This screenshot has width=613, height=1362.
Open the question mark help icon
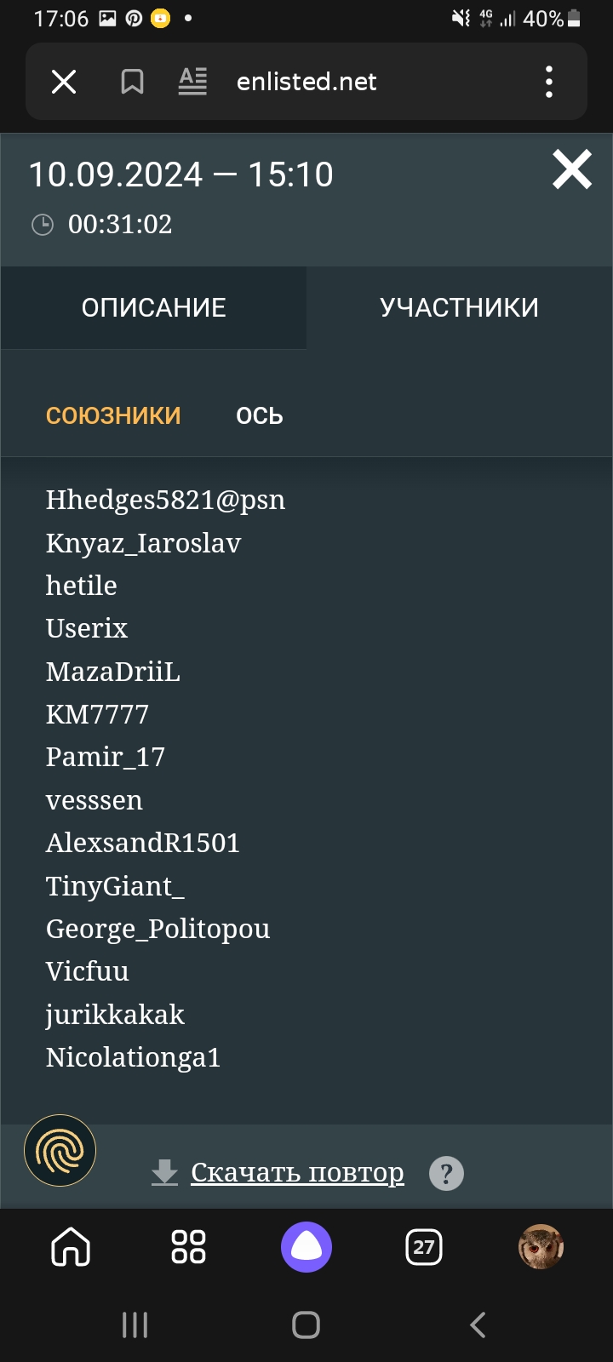(x=446, y=1173)
